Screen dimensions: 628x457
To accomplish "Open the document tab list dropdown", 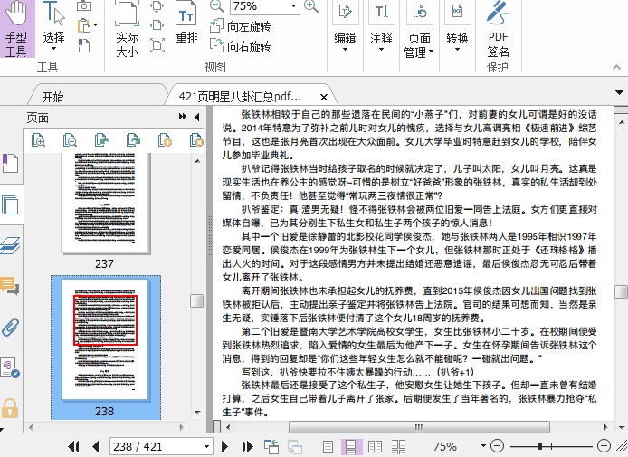I will click(619, 92).
